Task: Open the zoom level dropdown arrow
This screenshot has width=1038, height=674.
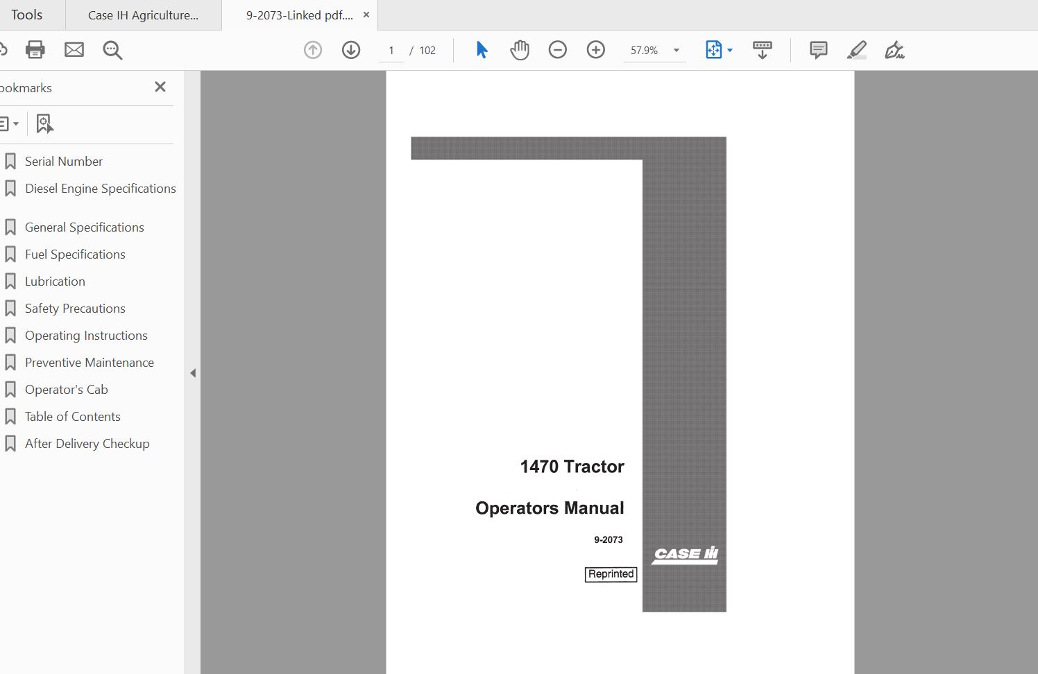Action: [x=677, y=51]
